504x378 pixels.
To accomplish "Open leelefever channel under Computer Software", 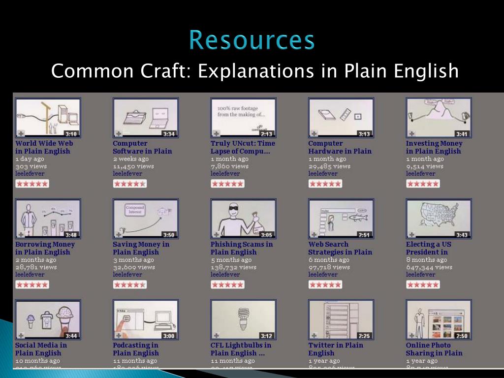I will tap(127, 174).
